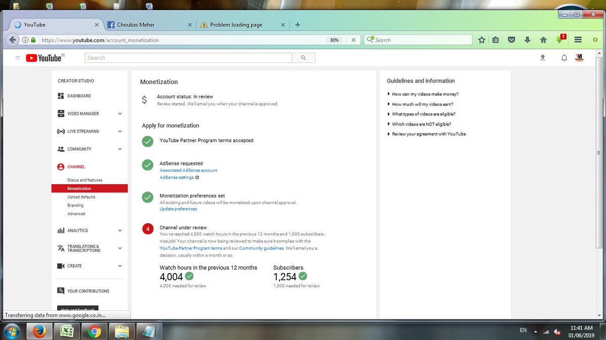Image resolution: width=606 pixels, height=340 pixels.
Task: Expand Video Manager section
Action: (120, 114)
